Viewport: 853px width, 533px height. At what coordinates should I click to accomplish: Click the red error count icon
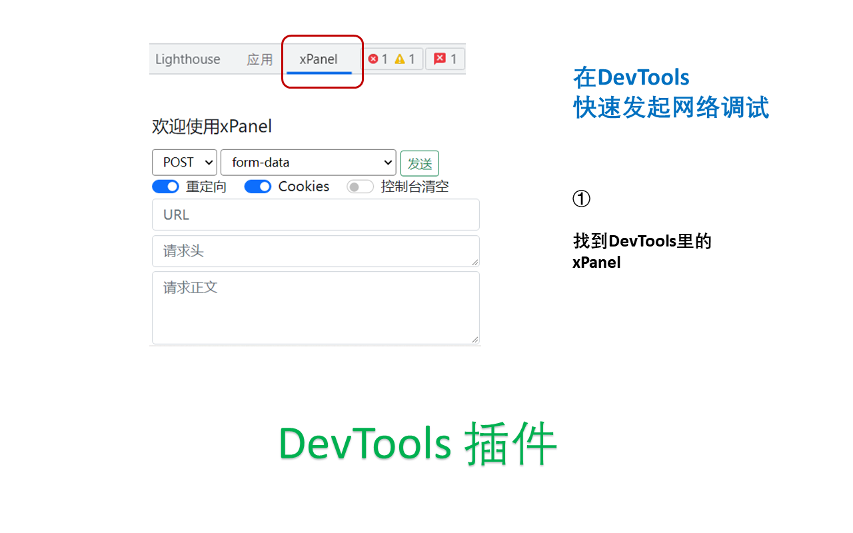click(373, 59)
